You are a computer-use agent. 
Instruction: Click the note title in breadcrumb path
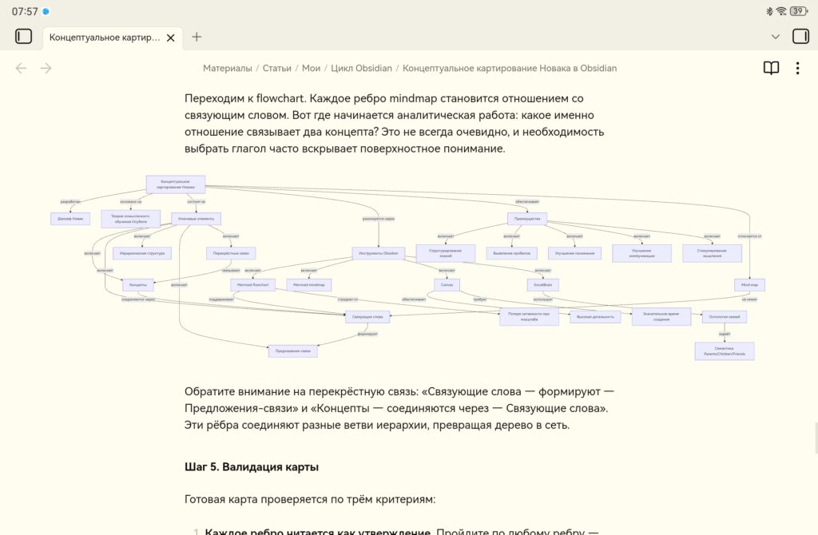[510, 69]
